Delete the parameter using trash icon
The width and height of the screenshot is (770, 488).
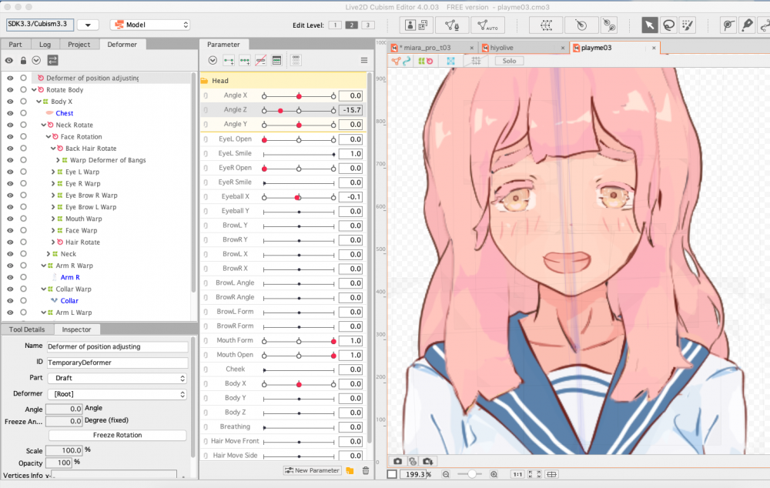pos(366,470)
